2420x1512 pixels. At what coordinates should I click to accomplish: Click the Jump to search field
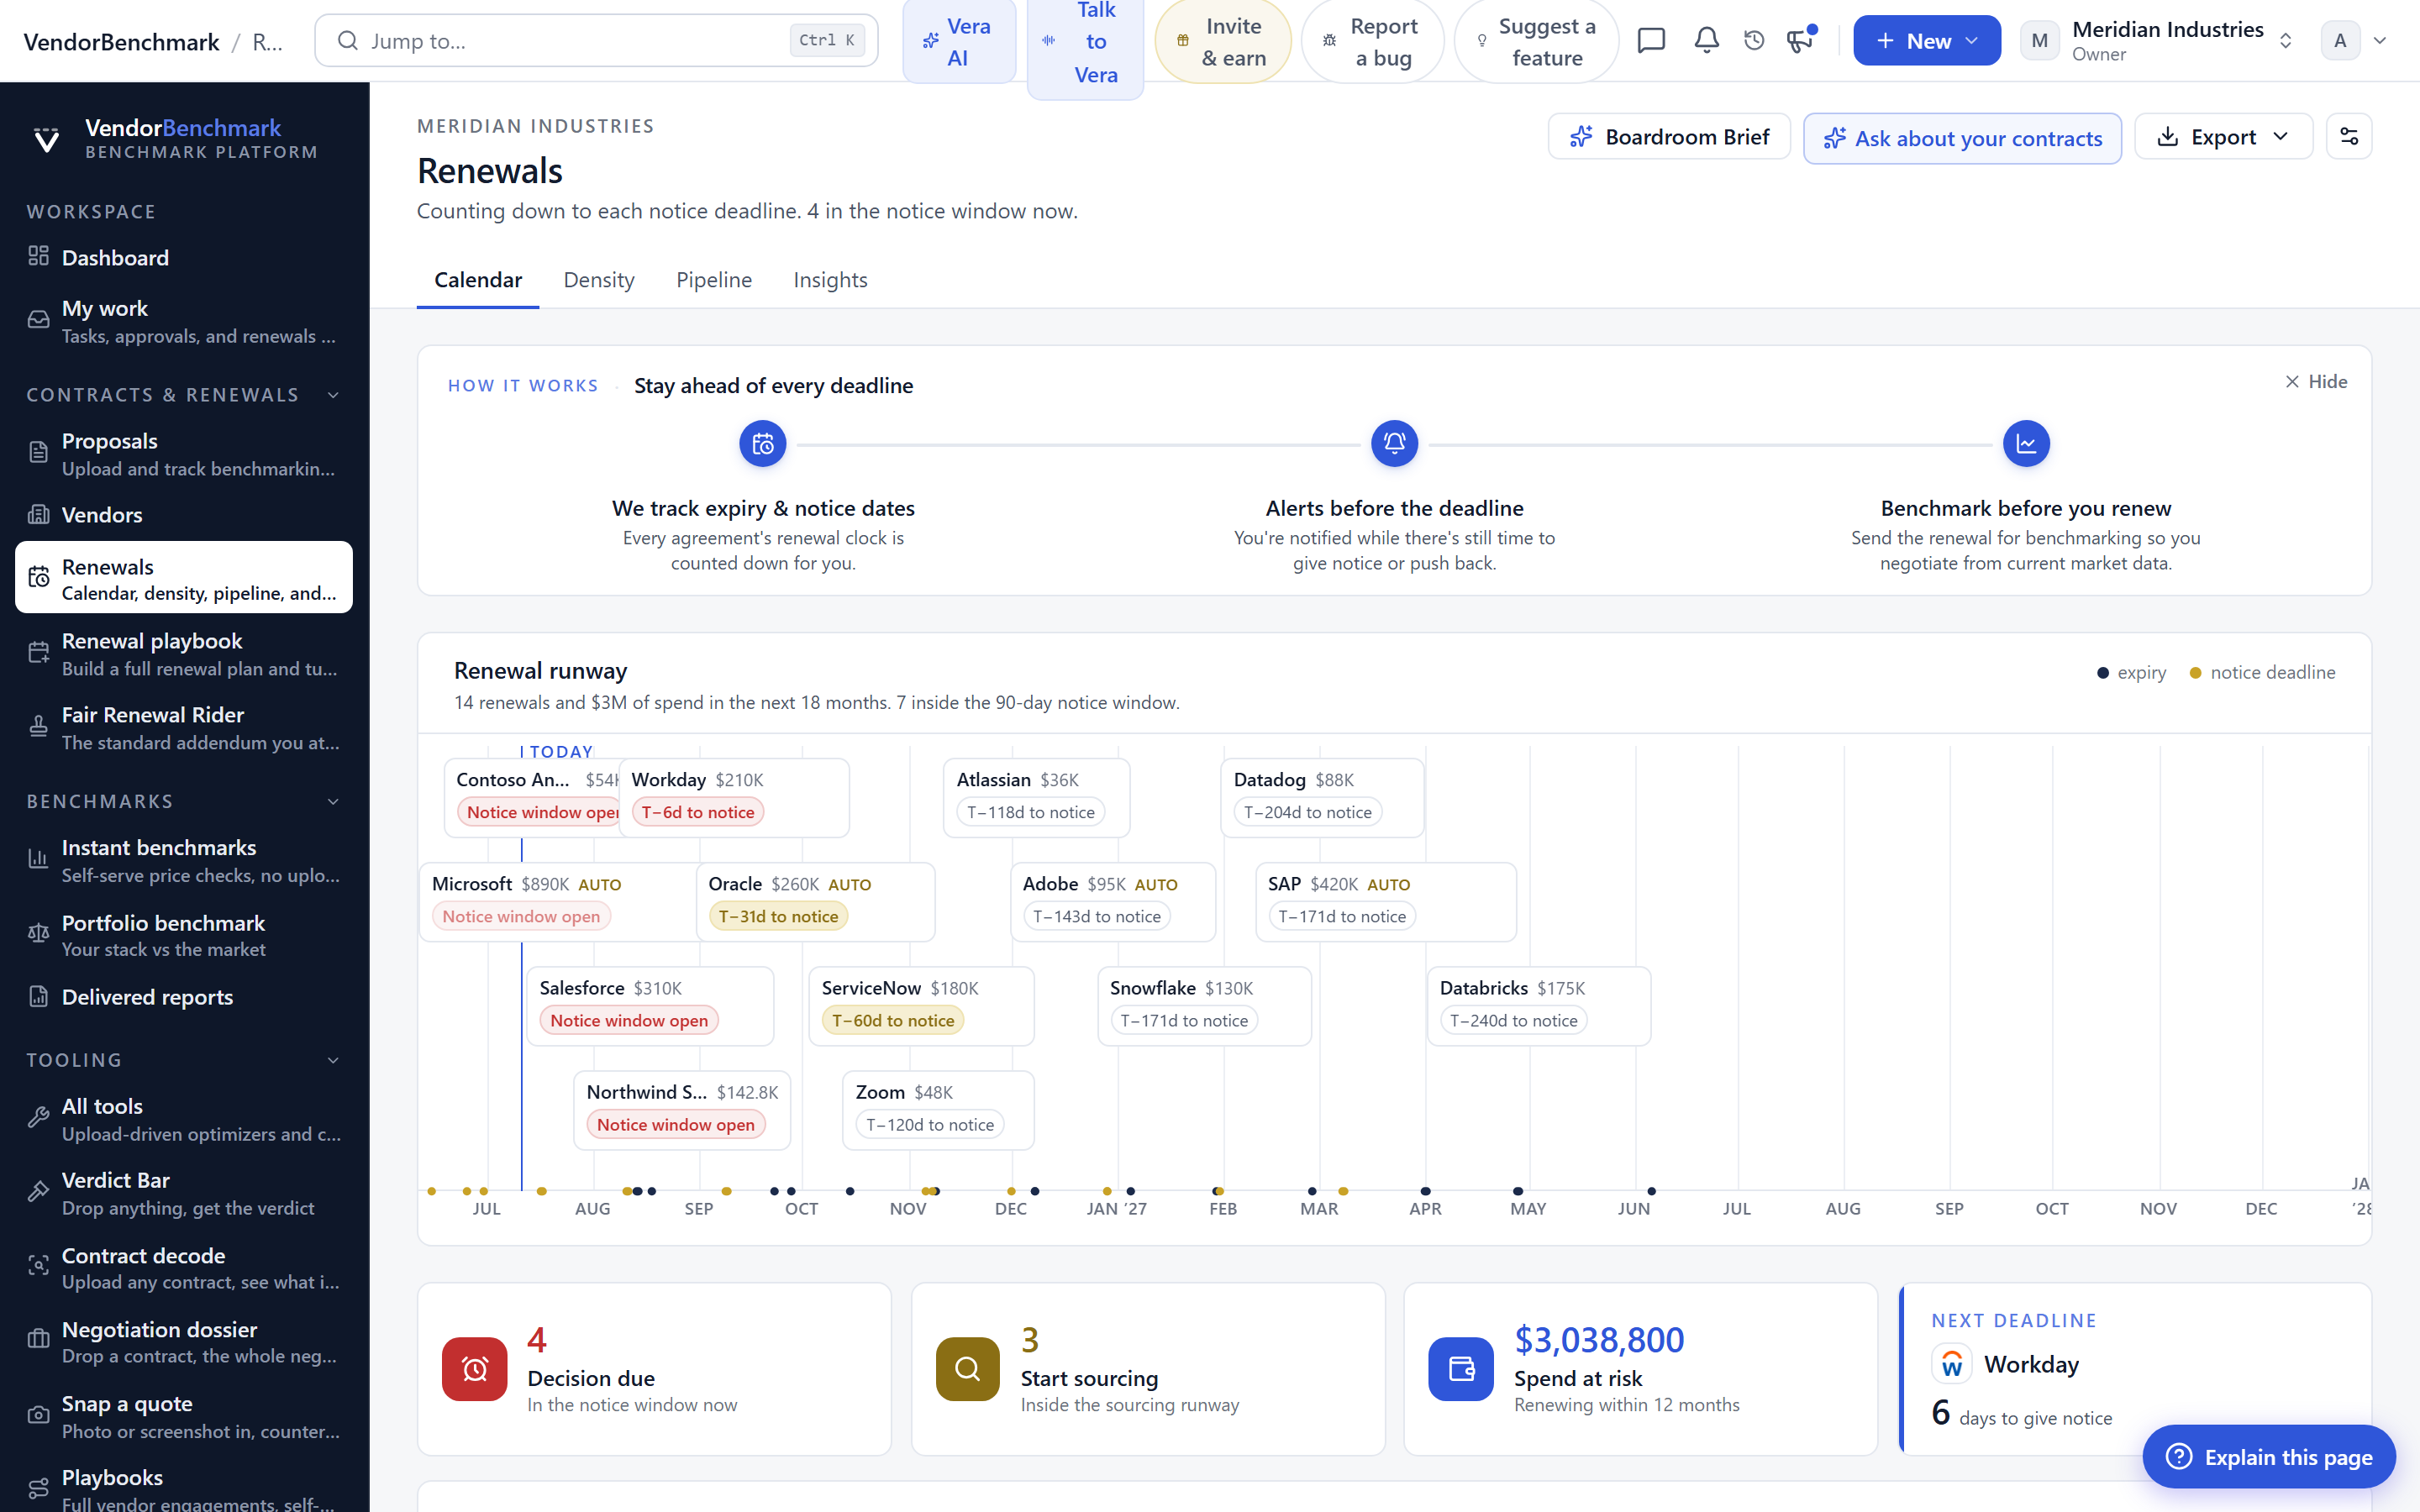tap(596, 41)
